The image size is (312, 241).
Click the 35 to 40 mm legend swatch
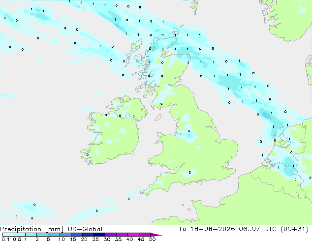point(122,235)
